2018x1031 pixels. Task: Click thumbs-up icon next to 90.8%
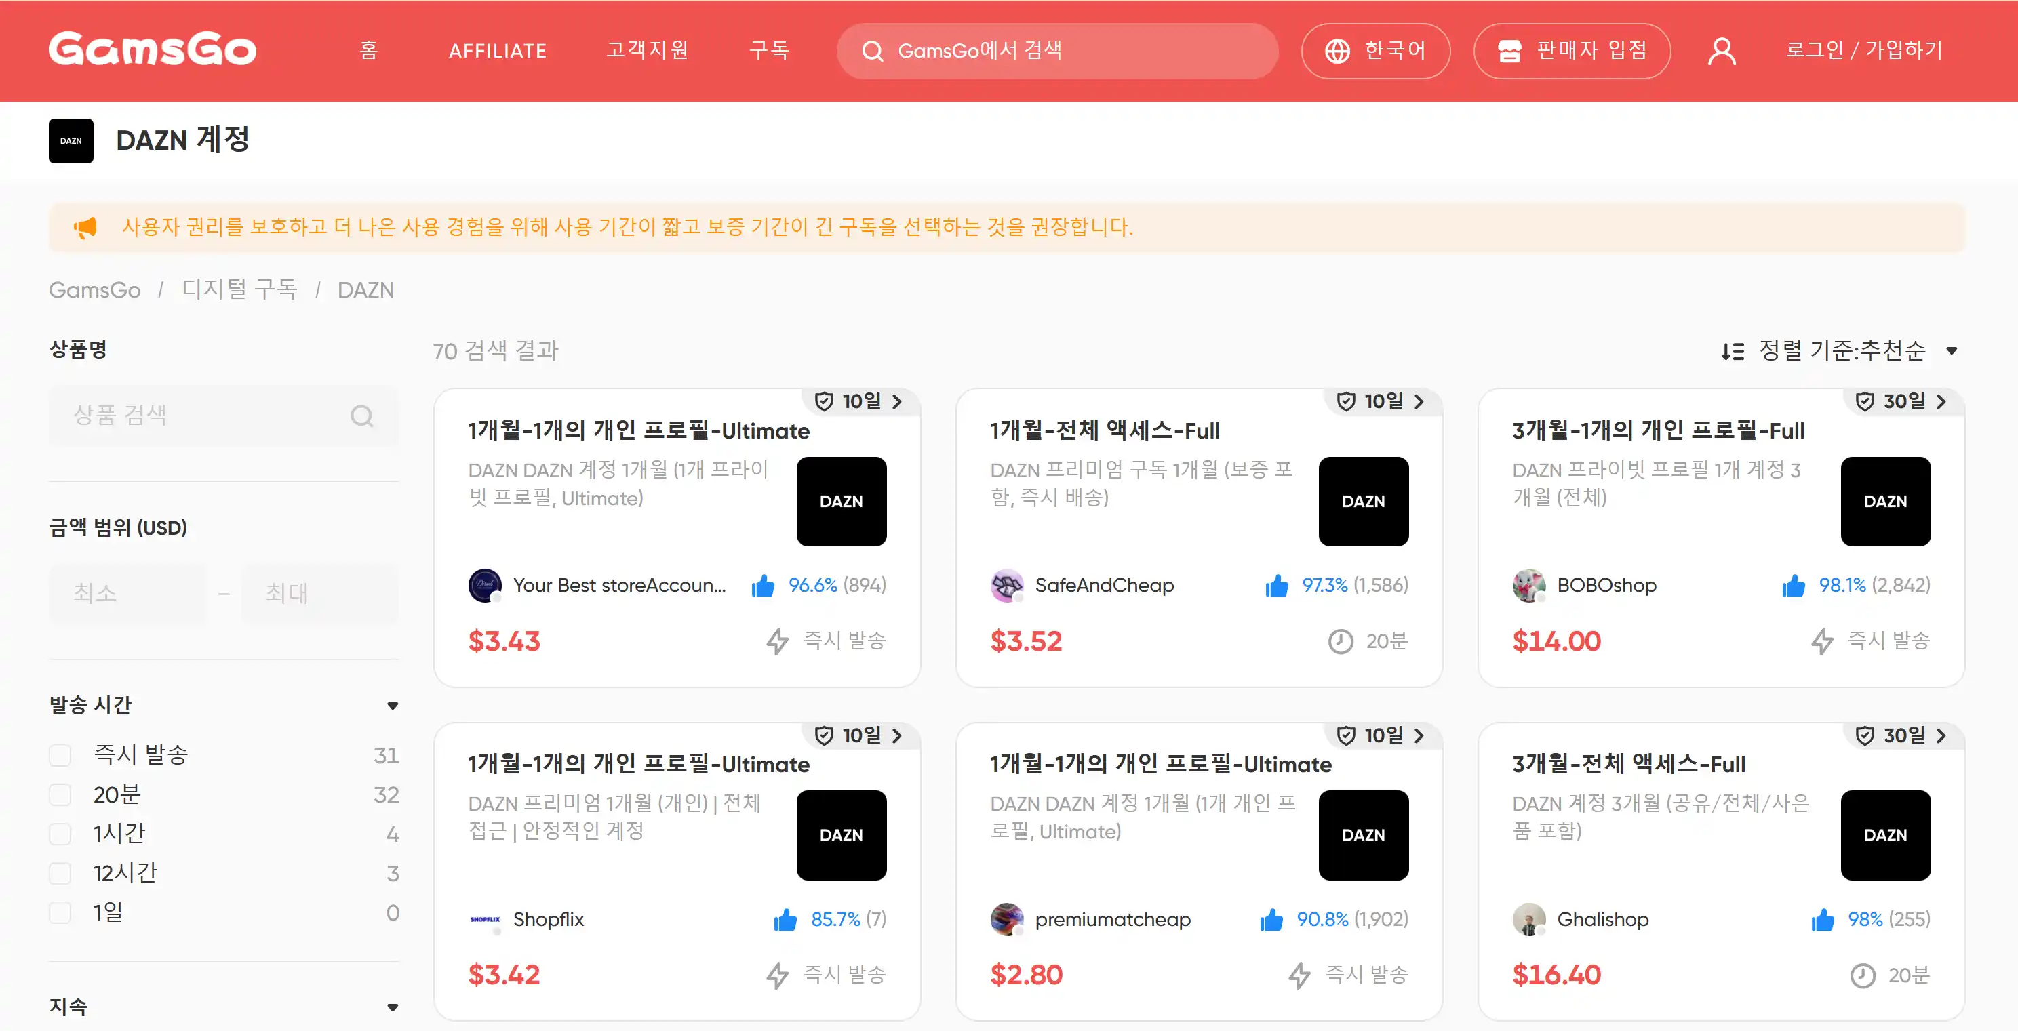1271,919
